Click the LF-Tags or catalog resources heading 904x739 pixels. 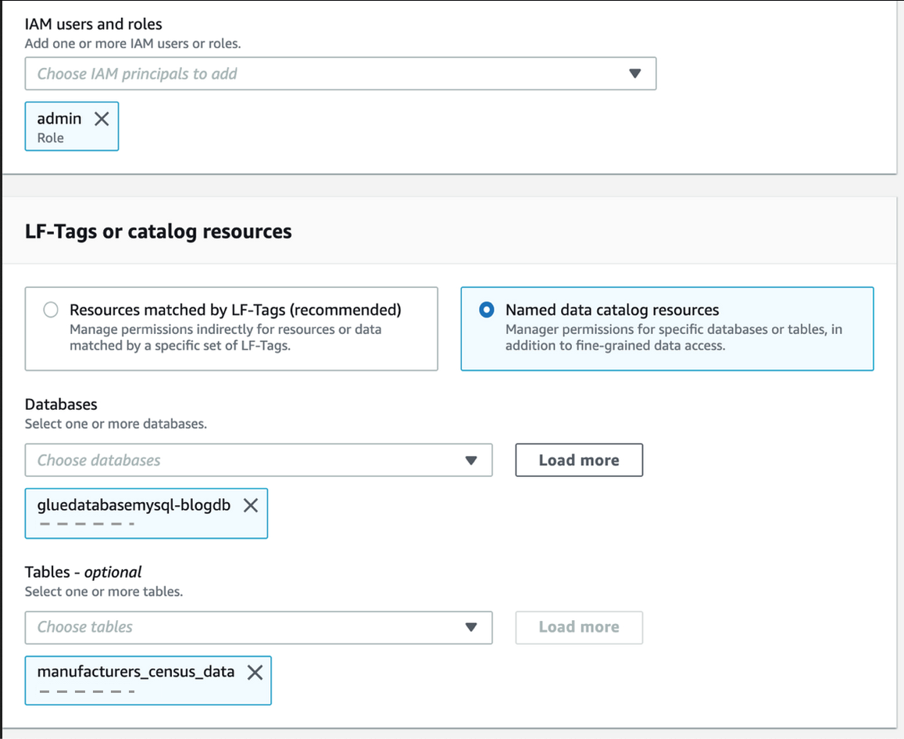[x=159, y=231]
